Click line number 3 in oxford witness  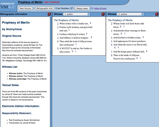[x=112, y=31]
